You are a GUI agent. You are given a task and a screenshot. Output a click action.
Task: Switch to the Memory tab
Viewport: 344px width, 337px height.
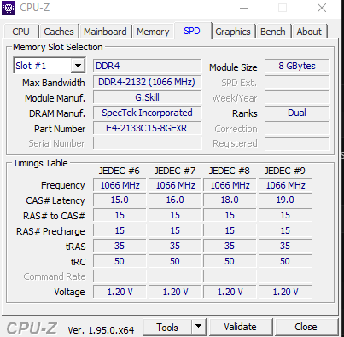(x=153, y=32)
